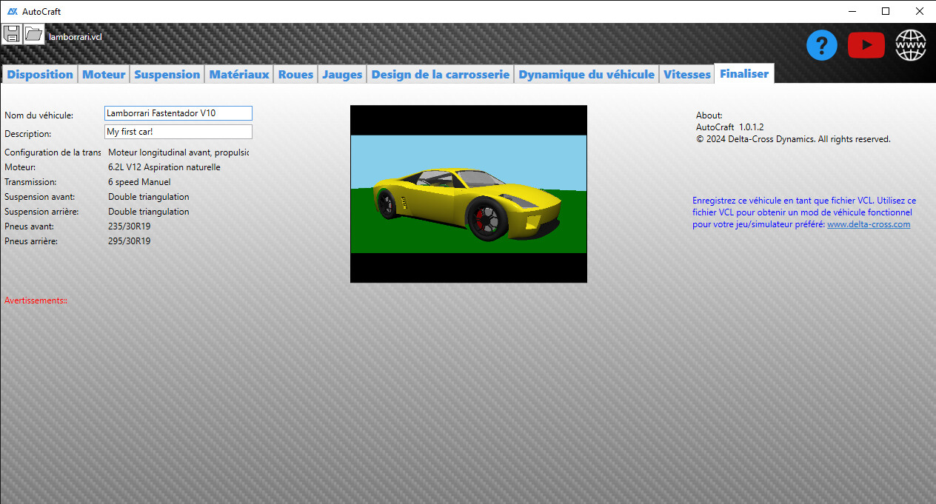Select the Matériaux tab
Image resolution: width=936 pixels, height=504 pixels.
coord(238,75)
